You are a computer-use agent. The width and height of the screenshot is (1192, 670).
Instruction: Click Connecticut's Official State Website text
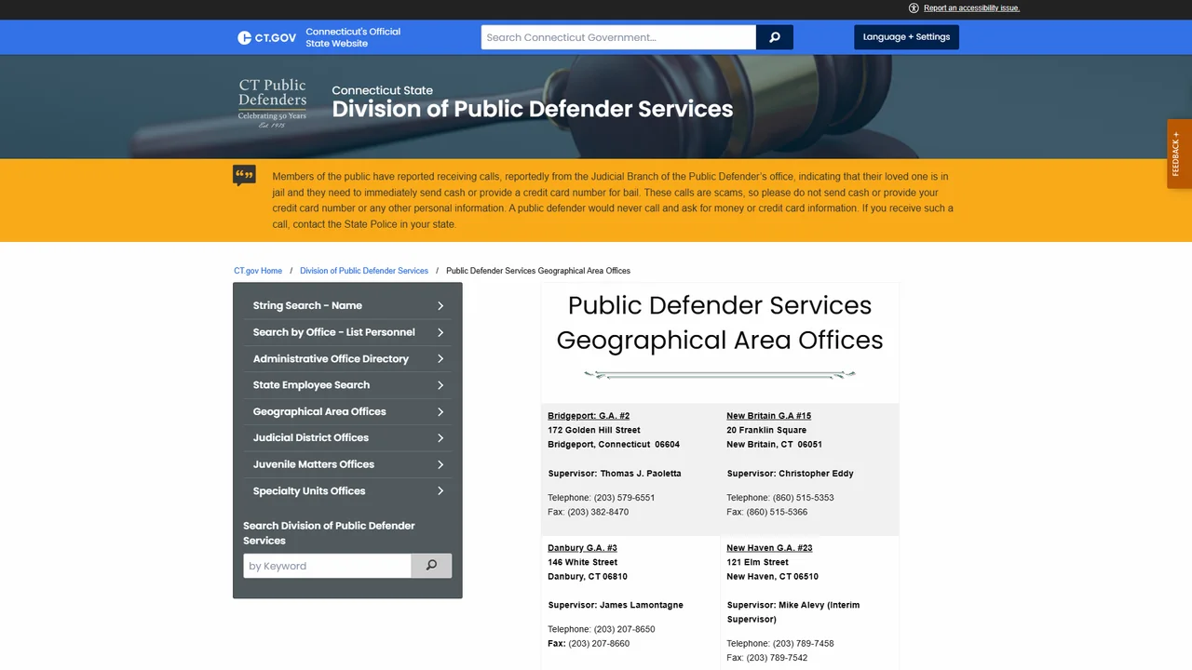coord(353,37)
